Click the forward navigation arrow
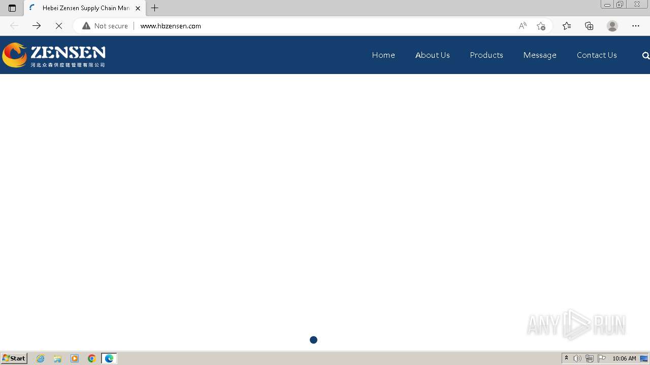 tap(37, 26)
